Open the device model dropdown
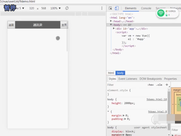This screenshot has height=136, width=181. [20, 8]
